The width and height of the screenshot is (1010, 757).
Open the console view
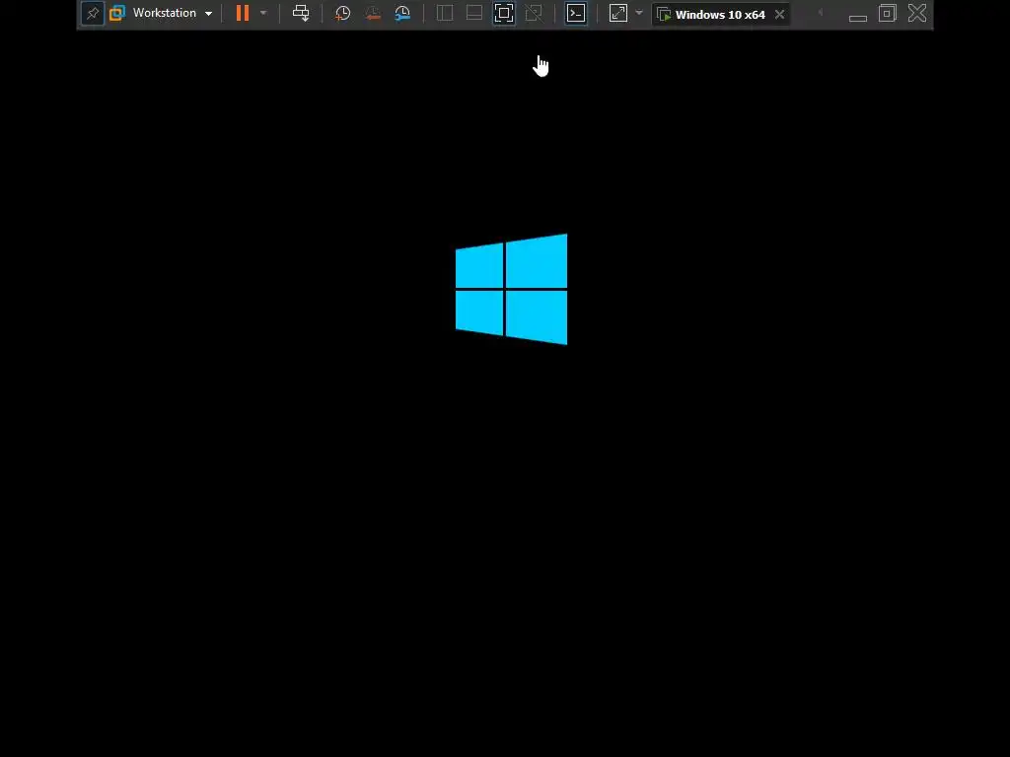tap(576, 13)
